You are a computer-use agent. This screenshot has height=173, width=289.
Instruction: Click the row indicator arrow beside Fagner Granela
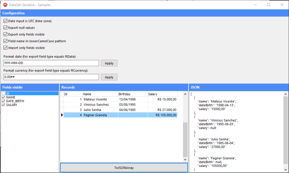click(x=62, y=115)
